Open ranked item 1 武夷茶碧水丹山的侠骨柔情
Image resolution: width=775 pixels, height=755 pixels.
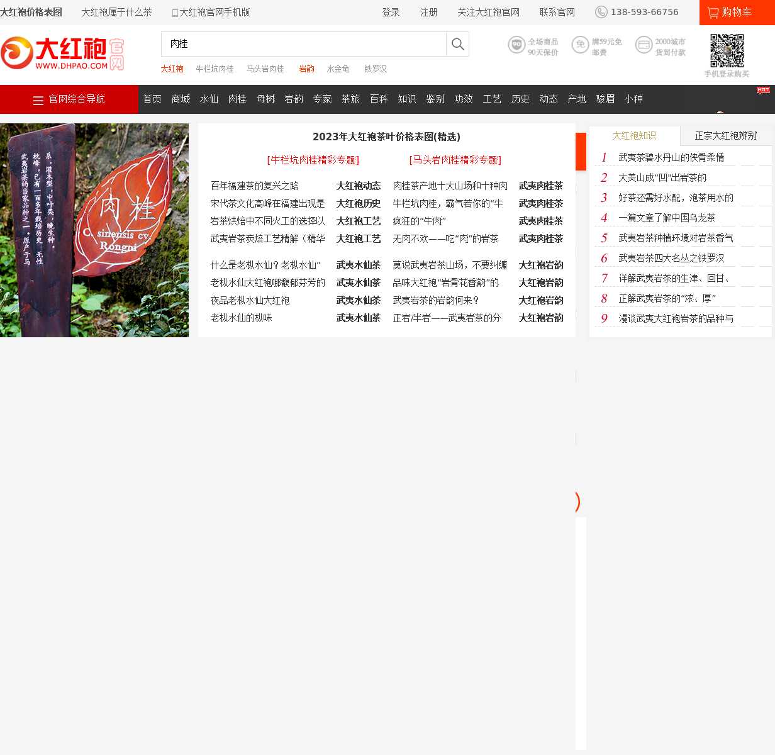click(671, 158)
